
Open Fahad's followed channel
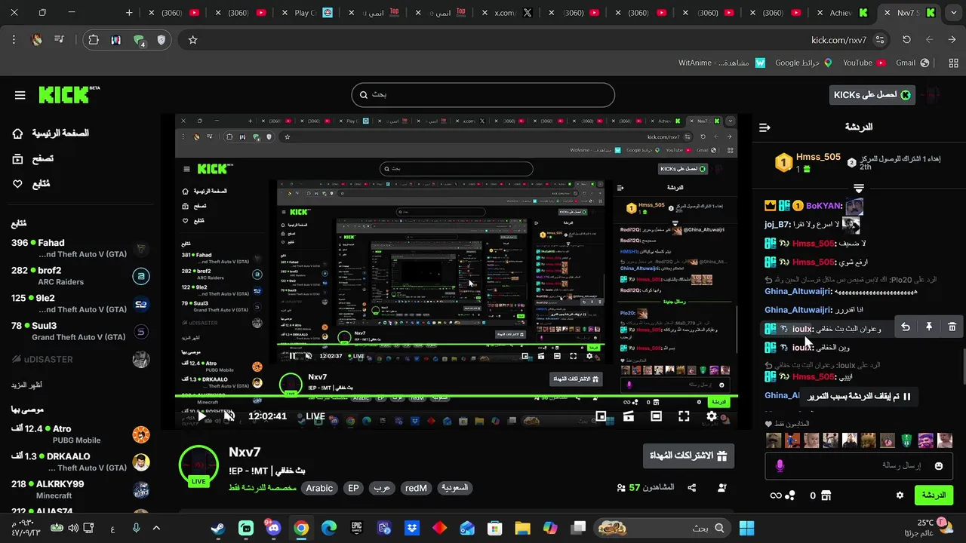tap(80, 248)
